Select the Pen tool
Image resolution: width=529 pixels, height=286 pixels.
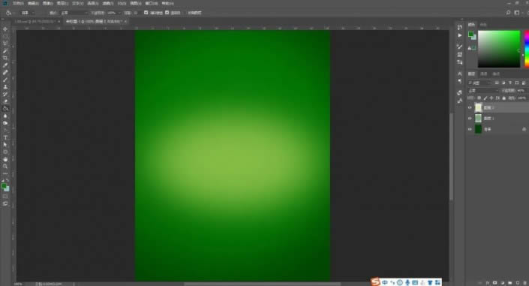[x=5, y=131]
